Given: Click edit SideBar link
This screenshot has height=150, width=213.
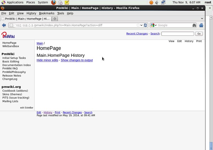Looking at the screenshot, I should [27, 108].
